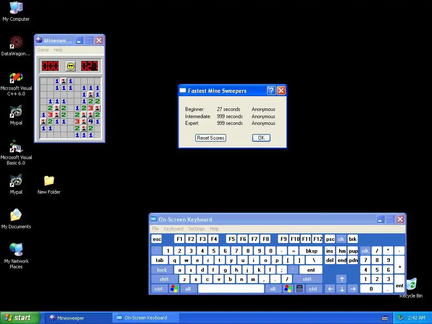Click the help question mark in Fastest Mine Sweepers
The image size is (432, 324).
coord(271,91)
